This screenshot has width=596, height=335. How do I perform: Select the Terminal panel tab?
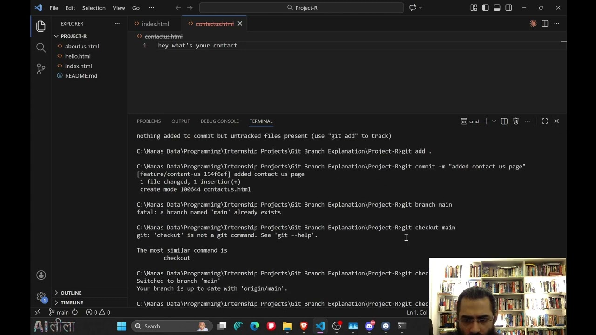coord(261,121)
